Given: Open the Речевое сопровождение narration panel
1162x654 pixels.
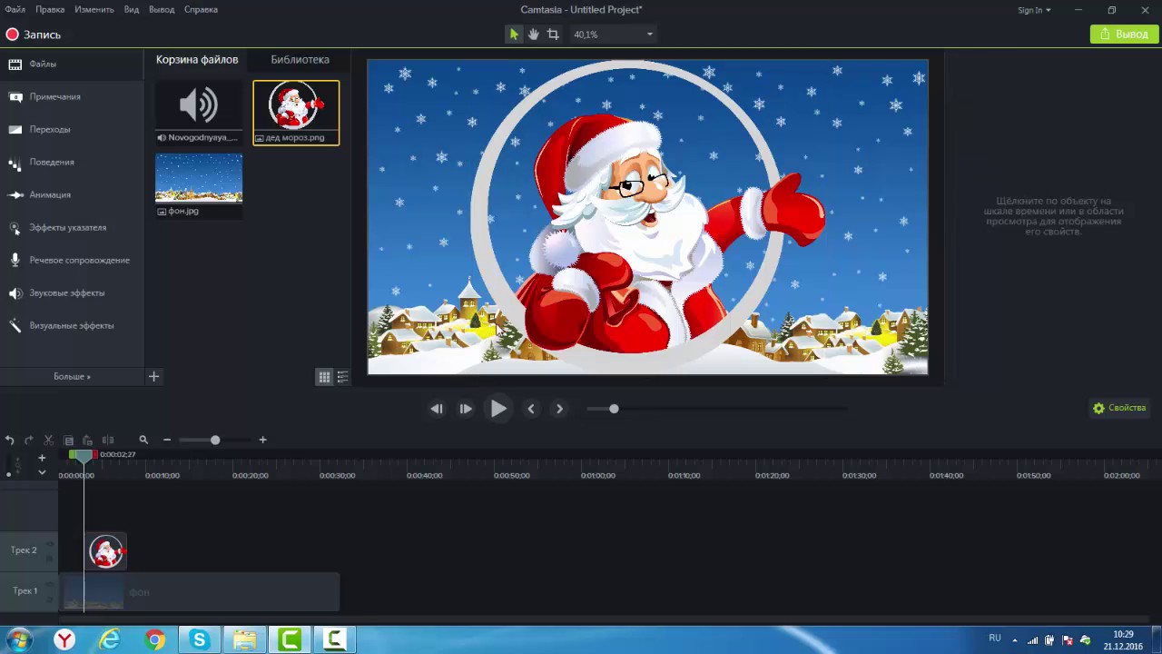Looking at the screenshot, I should click(x=72, y=261).
